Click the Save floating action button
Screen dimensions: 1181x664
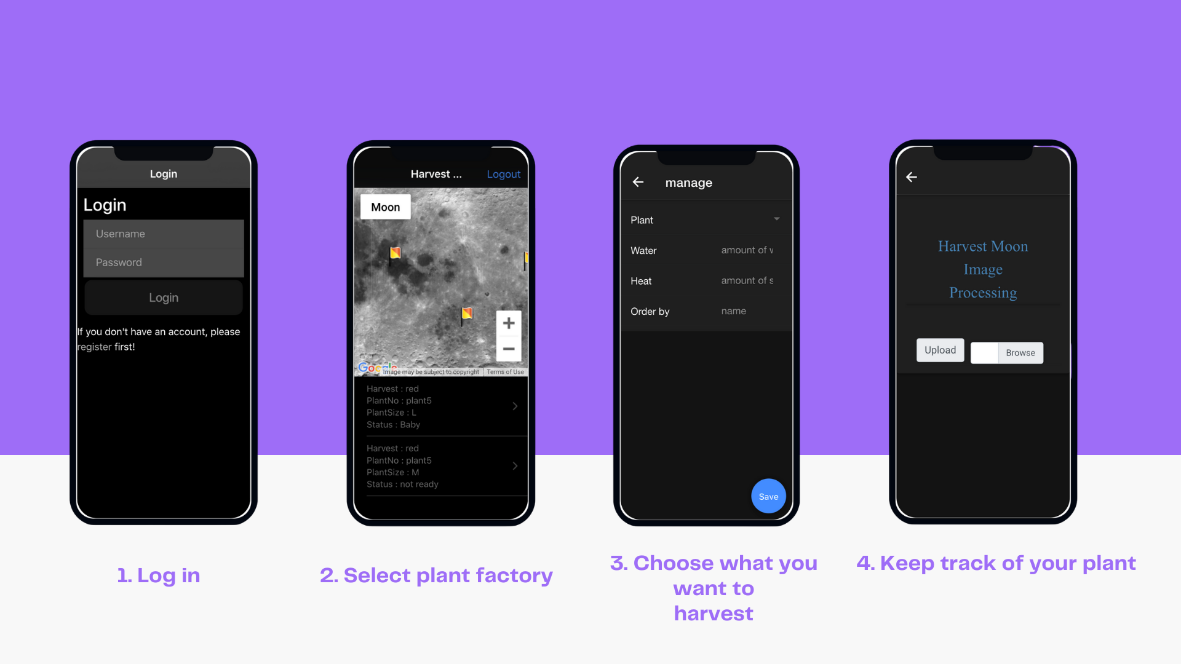pos(767,496)
